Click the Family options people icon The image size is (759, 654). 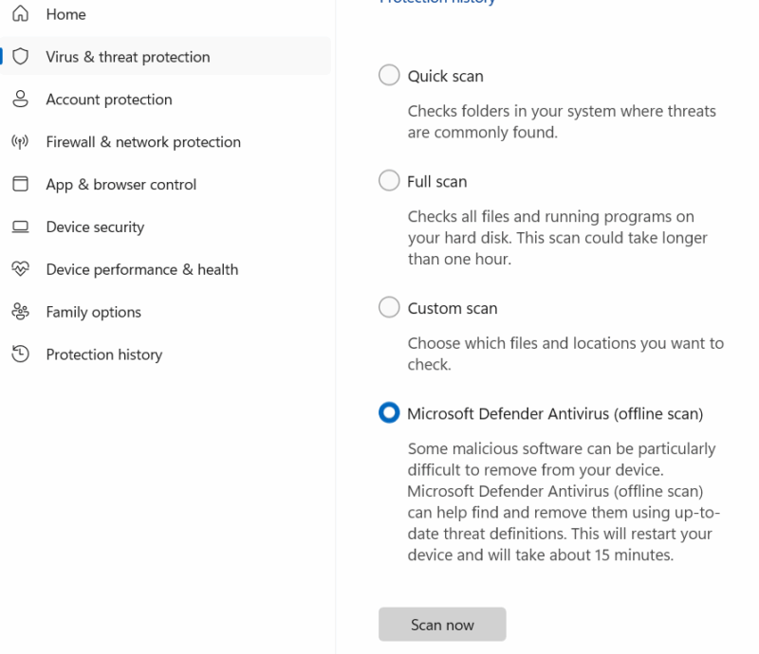[x=20, y=312]
